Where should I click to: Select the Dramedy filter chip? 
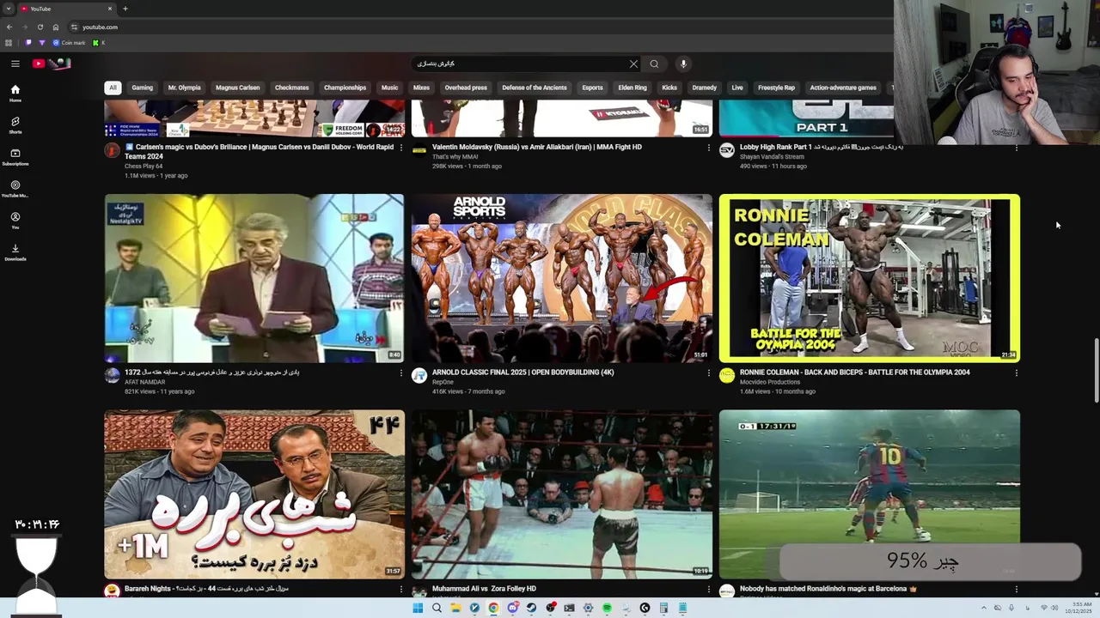pyautogui.click(x=704, y=88)
